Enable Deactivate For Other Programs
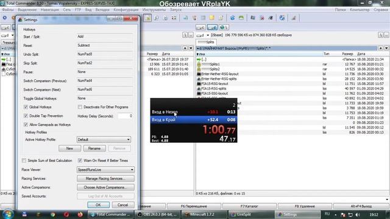 point(80,107)
